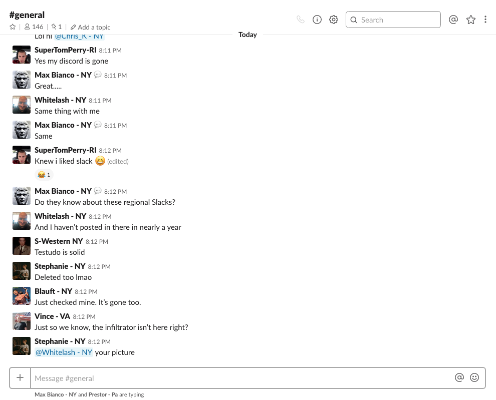This screenshot has width=496, height=400.
Task: Type in the Message #general field
Action: pos(240,378)
